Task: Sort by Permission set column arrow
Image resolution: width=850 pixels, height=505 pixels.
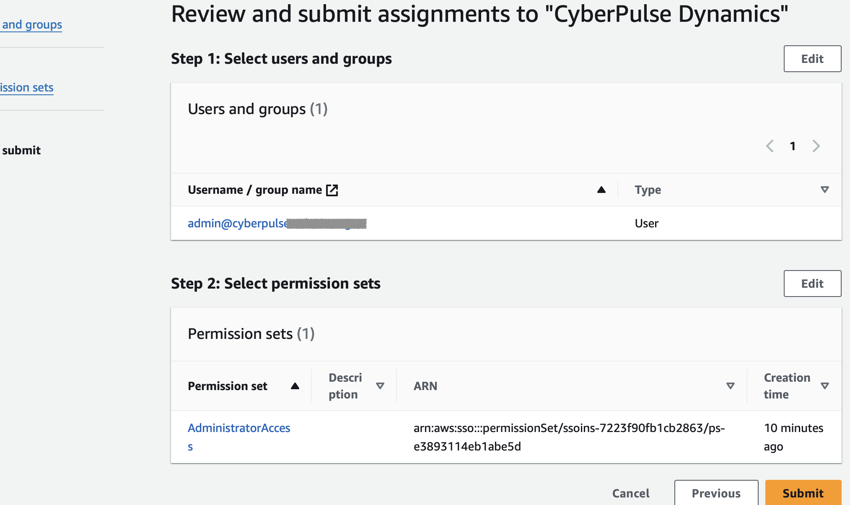Action: point(295,386)
